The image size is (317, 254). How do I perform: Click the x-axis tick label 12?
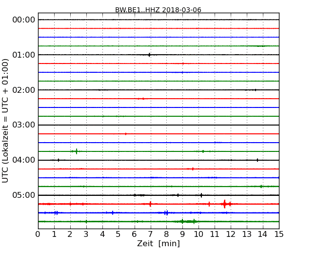tap(231, 234)
